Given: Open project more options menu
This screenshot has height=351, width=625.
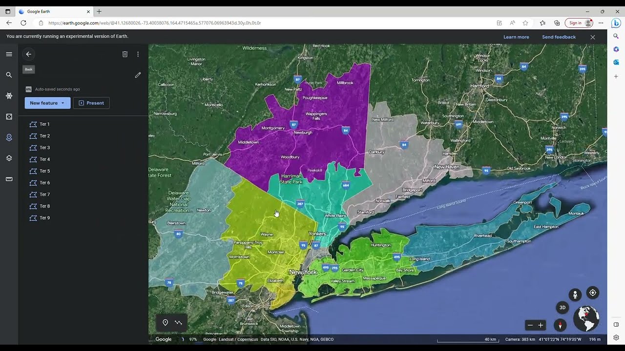Looking at the screenshot, I should (138, 54).
